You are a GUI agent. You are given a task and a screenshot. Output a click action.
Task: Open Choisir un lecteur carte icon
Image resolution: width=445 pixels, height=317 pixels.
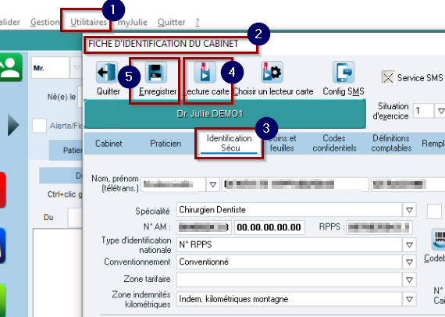point(272,73)
